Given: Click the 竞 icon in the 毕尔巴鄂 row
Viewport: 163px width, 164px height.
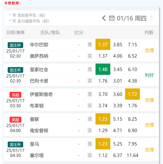Looking at the screenshot, I should click(90, 45).
